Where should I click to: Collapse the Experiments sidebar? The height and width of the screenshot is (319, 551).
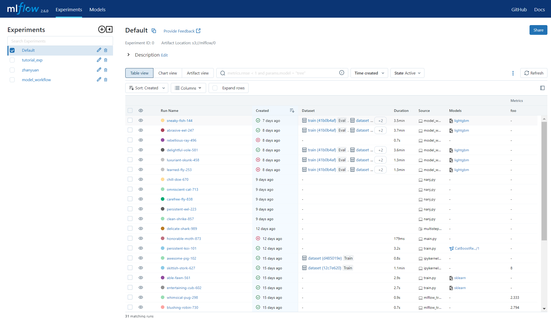click(x=109, y=29)
